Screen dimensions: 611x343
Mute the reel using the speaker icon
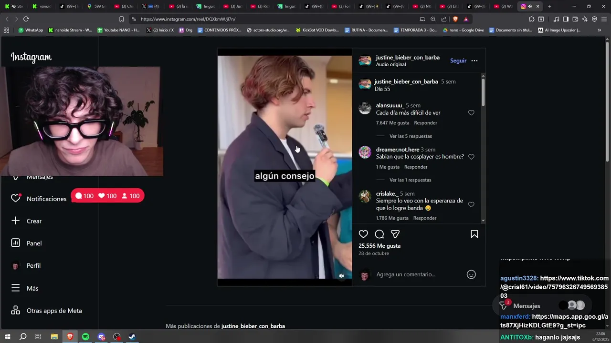click(341, 276)
